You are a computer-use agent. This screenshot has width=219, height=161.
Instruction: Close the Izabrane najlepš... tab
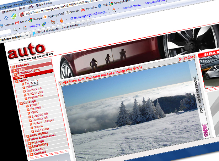pos(27,35)
